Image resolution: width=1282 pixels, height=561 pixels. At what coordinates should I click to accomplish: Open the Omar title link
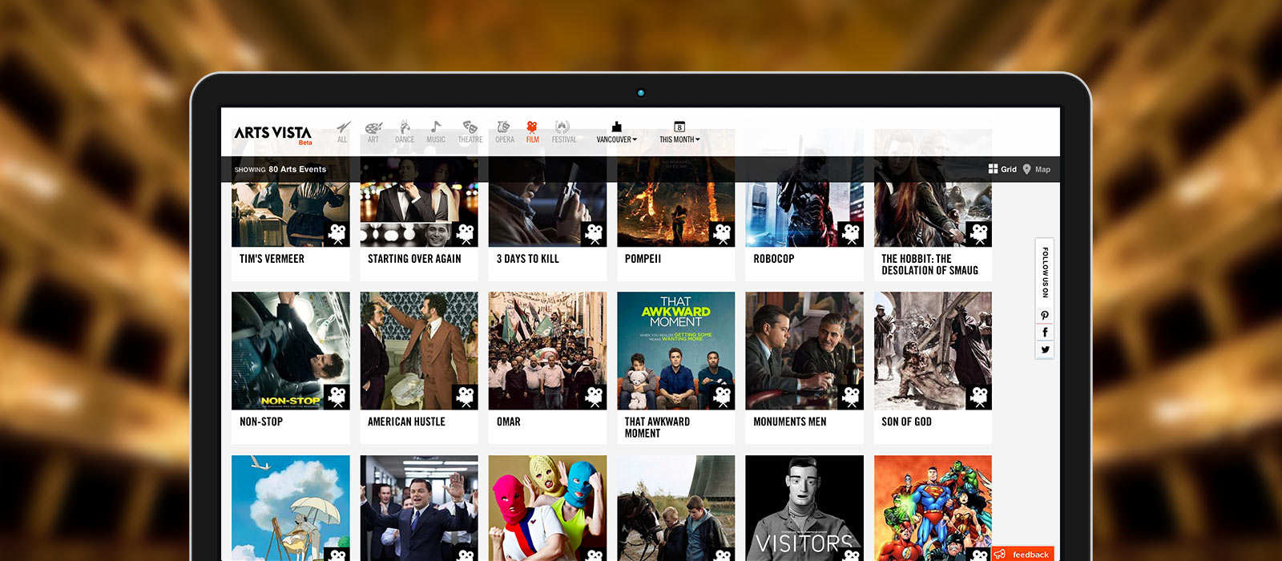(x=509, y=422)
